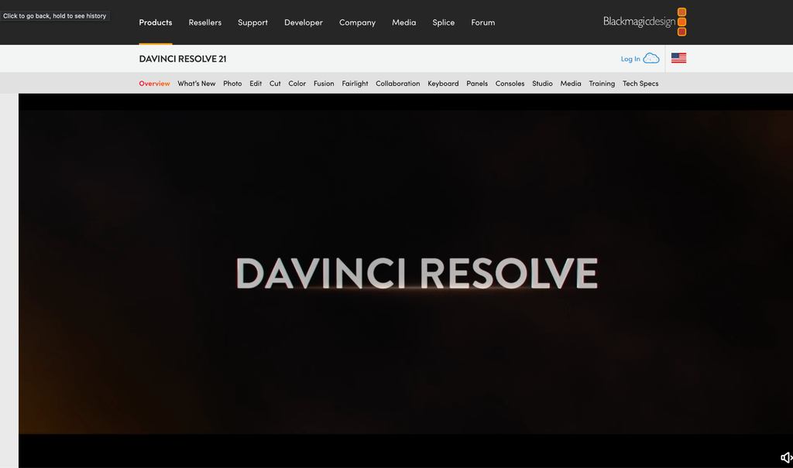
Task: Switch to the Photo tab
Action: click(232, 84)
